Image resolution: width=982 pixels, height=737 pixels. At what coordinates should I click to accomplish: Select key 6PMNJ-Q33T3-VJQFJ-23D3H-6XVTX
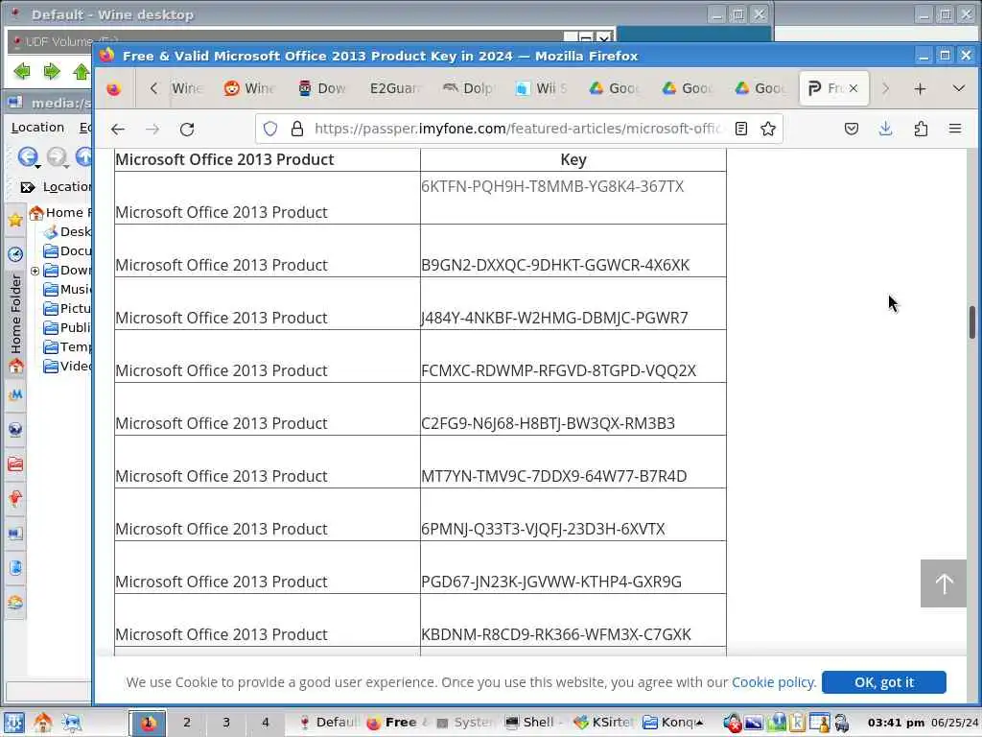(x=543, y=529)
